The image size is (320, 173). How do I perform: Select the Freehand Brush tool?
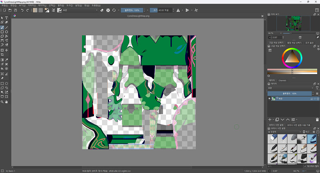pos(2,27)
